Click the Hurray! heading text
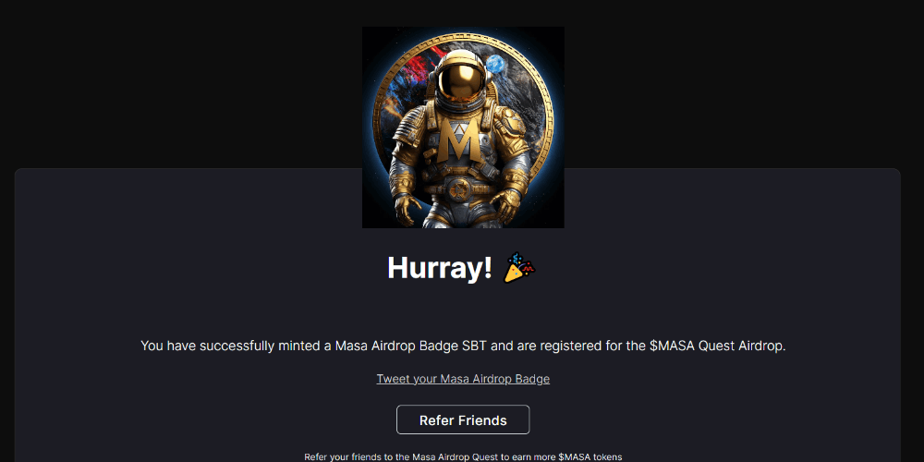Viewport: 924px width, 462px height. 440,268
